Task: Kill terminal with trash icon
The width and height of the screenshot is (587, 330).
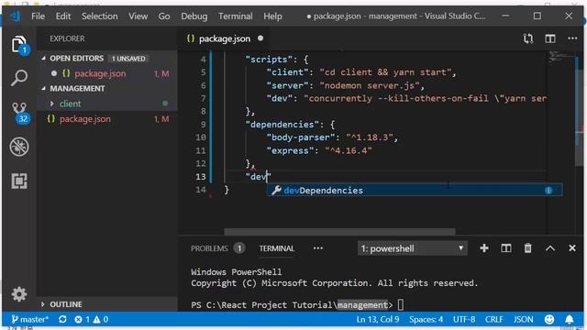Action: (528, 248)
